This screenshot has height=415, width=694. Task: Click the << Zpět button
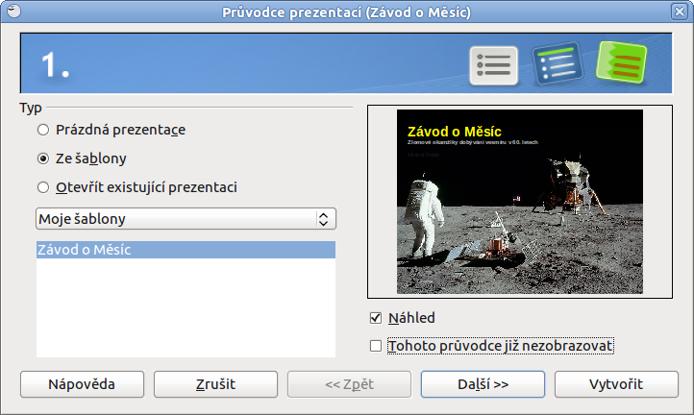pos(350,383)
